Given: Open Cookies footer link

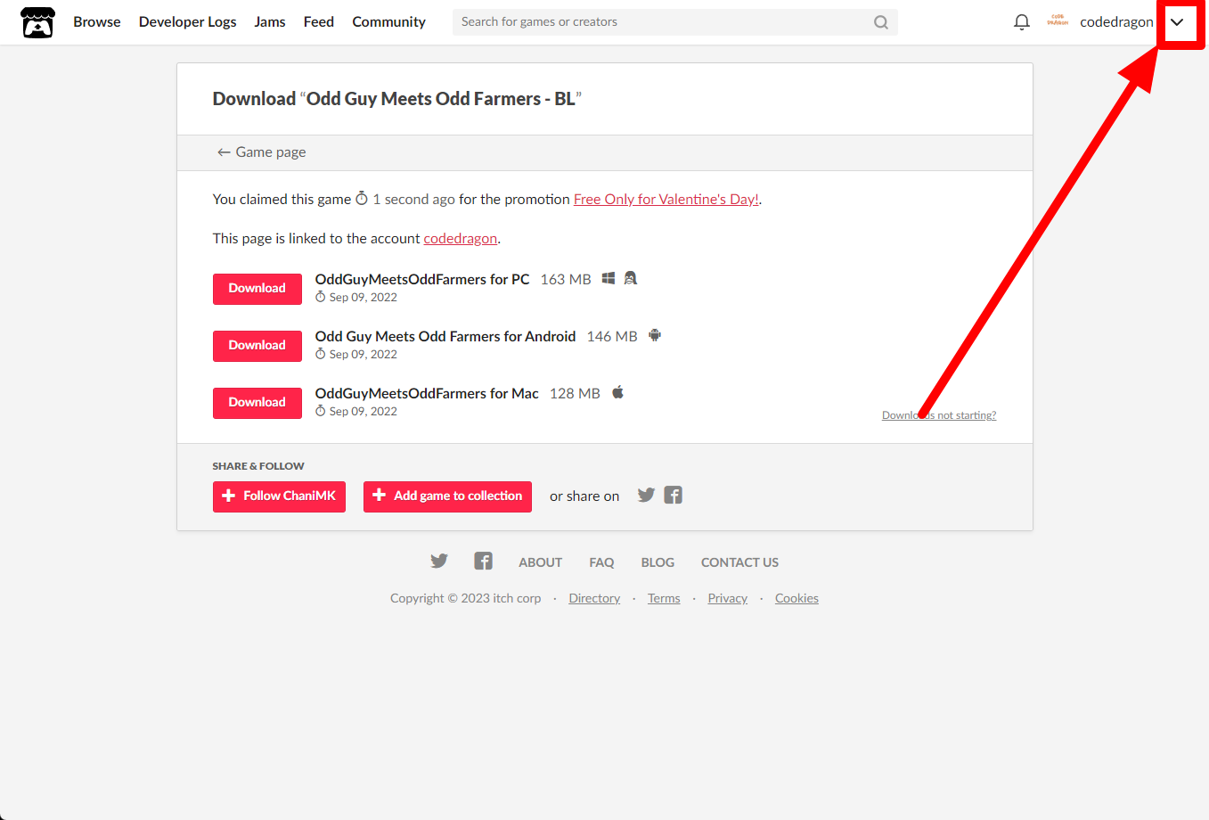Looking at the screenshot, I should tap(796, 599).
